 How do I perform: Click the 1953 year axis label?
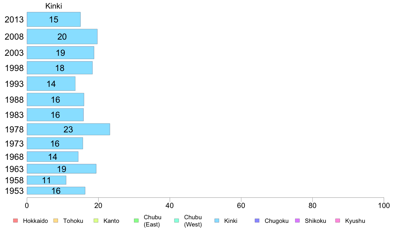tap(14, 191)
